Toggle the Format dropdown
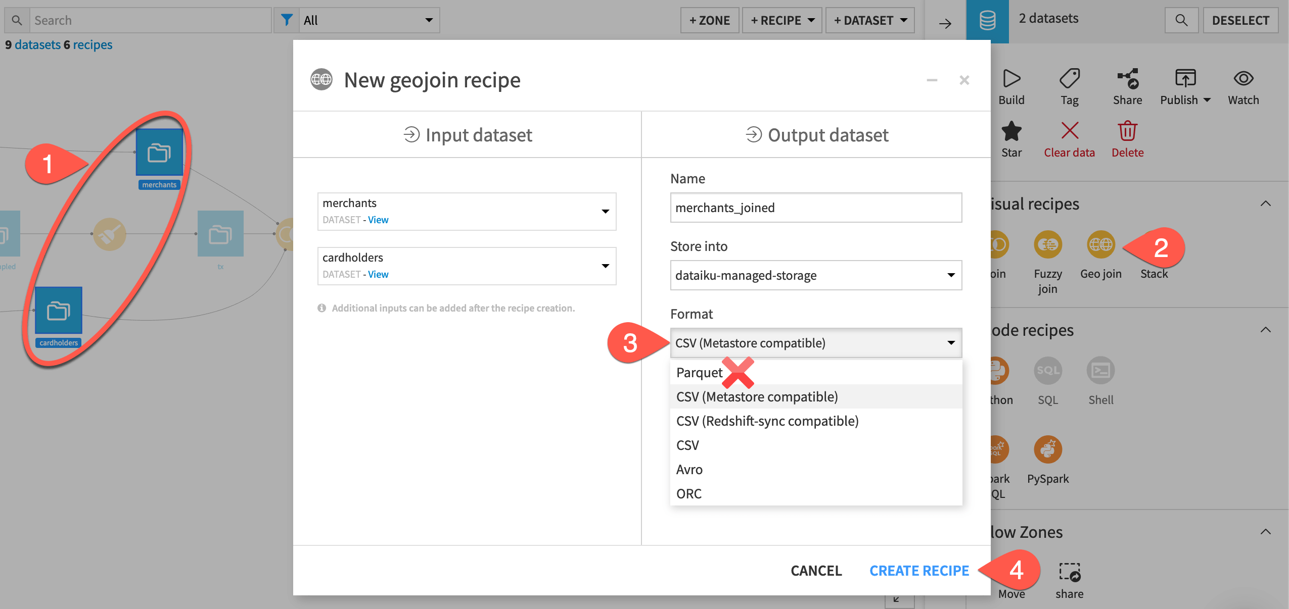The height and width of the screenshot is (609, 1289). pyautogui.click(x=816, y=343)
